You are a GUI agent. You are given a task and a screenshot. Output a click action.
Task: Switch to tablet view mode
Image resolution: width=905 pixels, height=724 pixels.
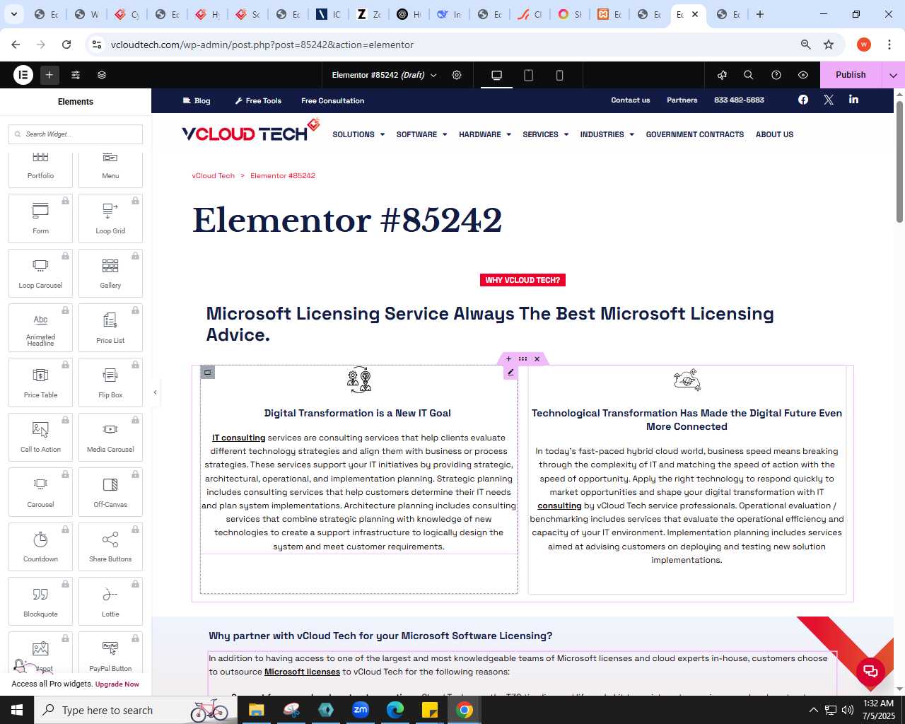click(528, 75)
